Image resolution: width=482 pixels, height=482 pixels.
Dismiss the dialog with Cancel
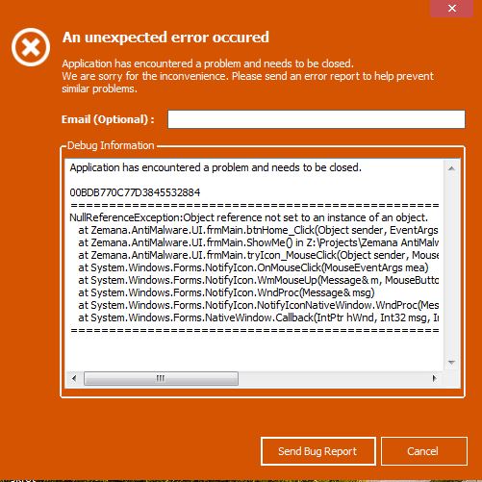pos(424,451)
